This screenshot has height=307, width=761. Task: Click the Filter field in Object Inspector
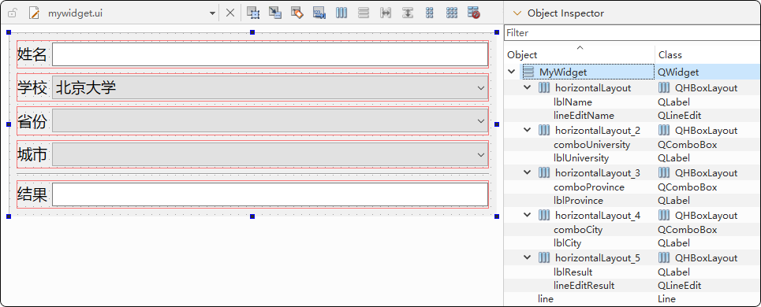(x=632, y=33)
